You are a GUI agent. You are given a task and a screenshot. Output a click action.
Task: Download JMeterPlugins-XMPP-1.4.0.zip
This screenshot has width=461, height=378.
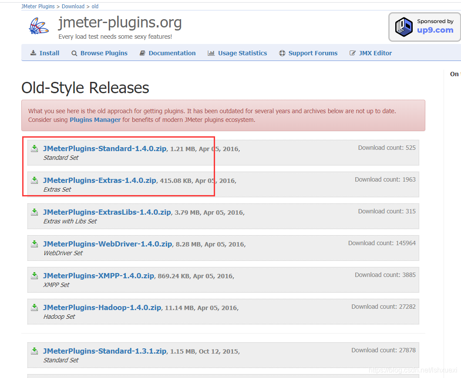pyautogui.click(x=98, y=276)
